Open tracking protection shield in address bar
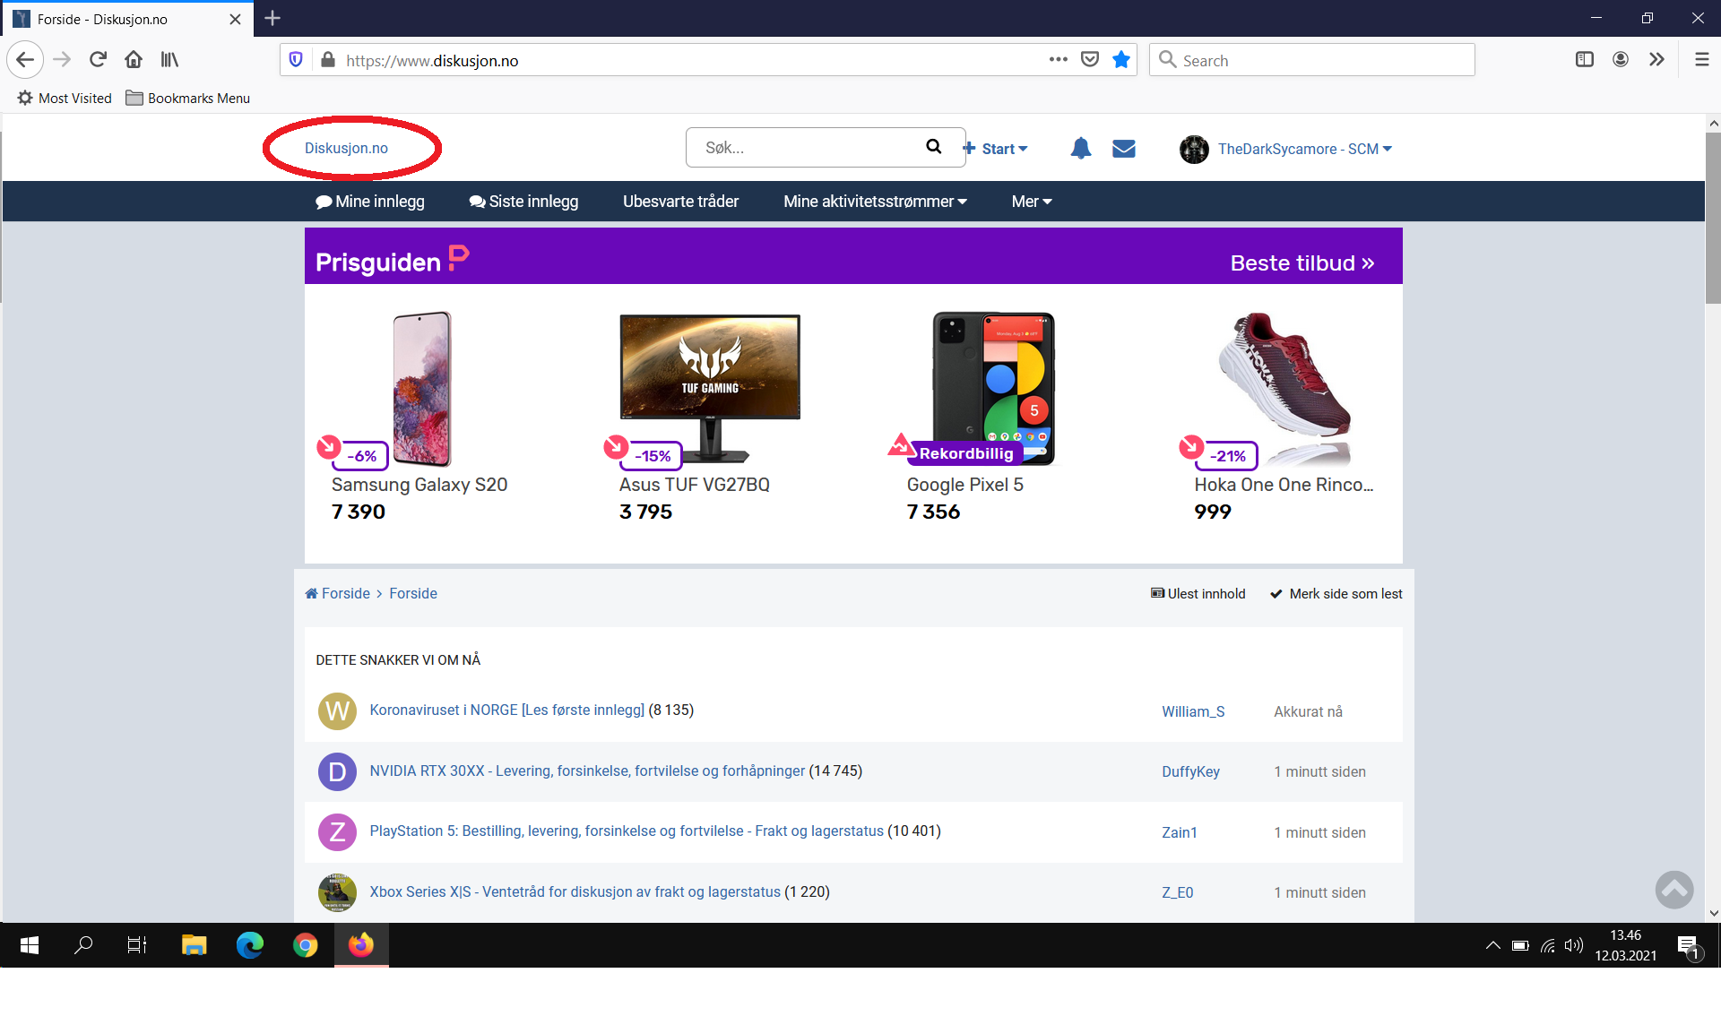The width and height of the screenshot is (1721, 1016). 296,60
